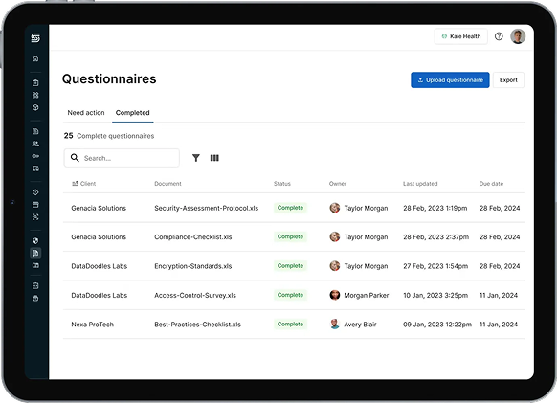Click Complete badge for Access-Control-Survey.xls

[290, 295]
